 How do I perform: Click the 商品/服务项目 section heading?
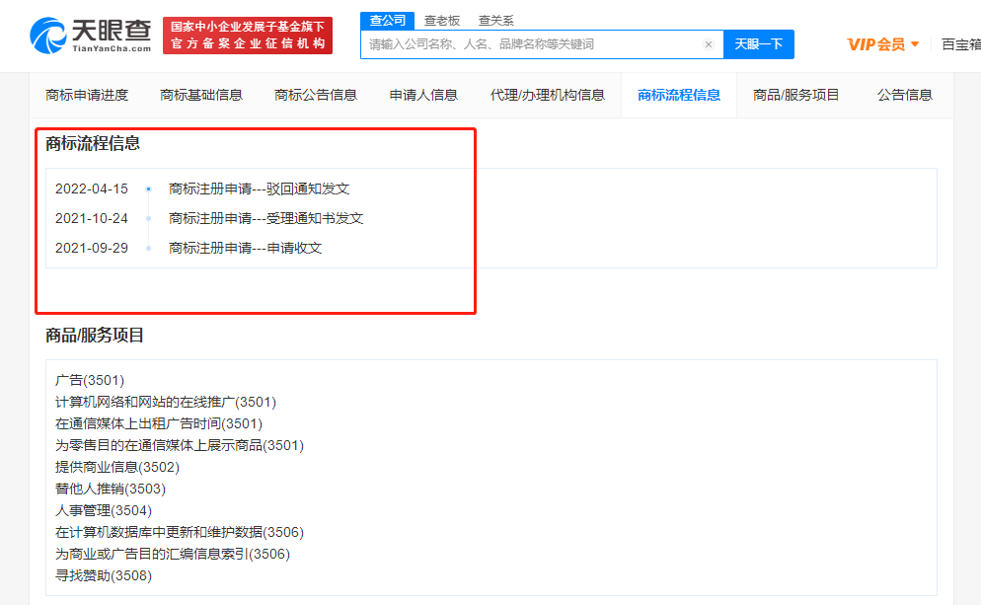(95, 336)
